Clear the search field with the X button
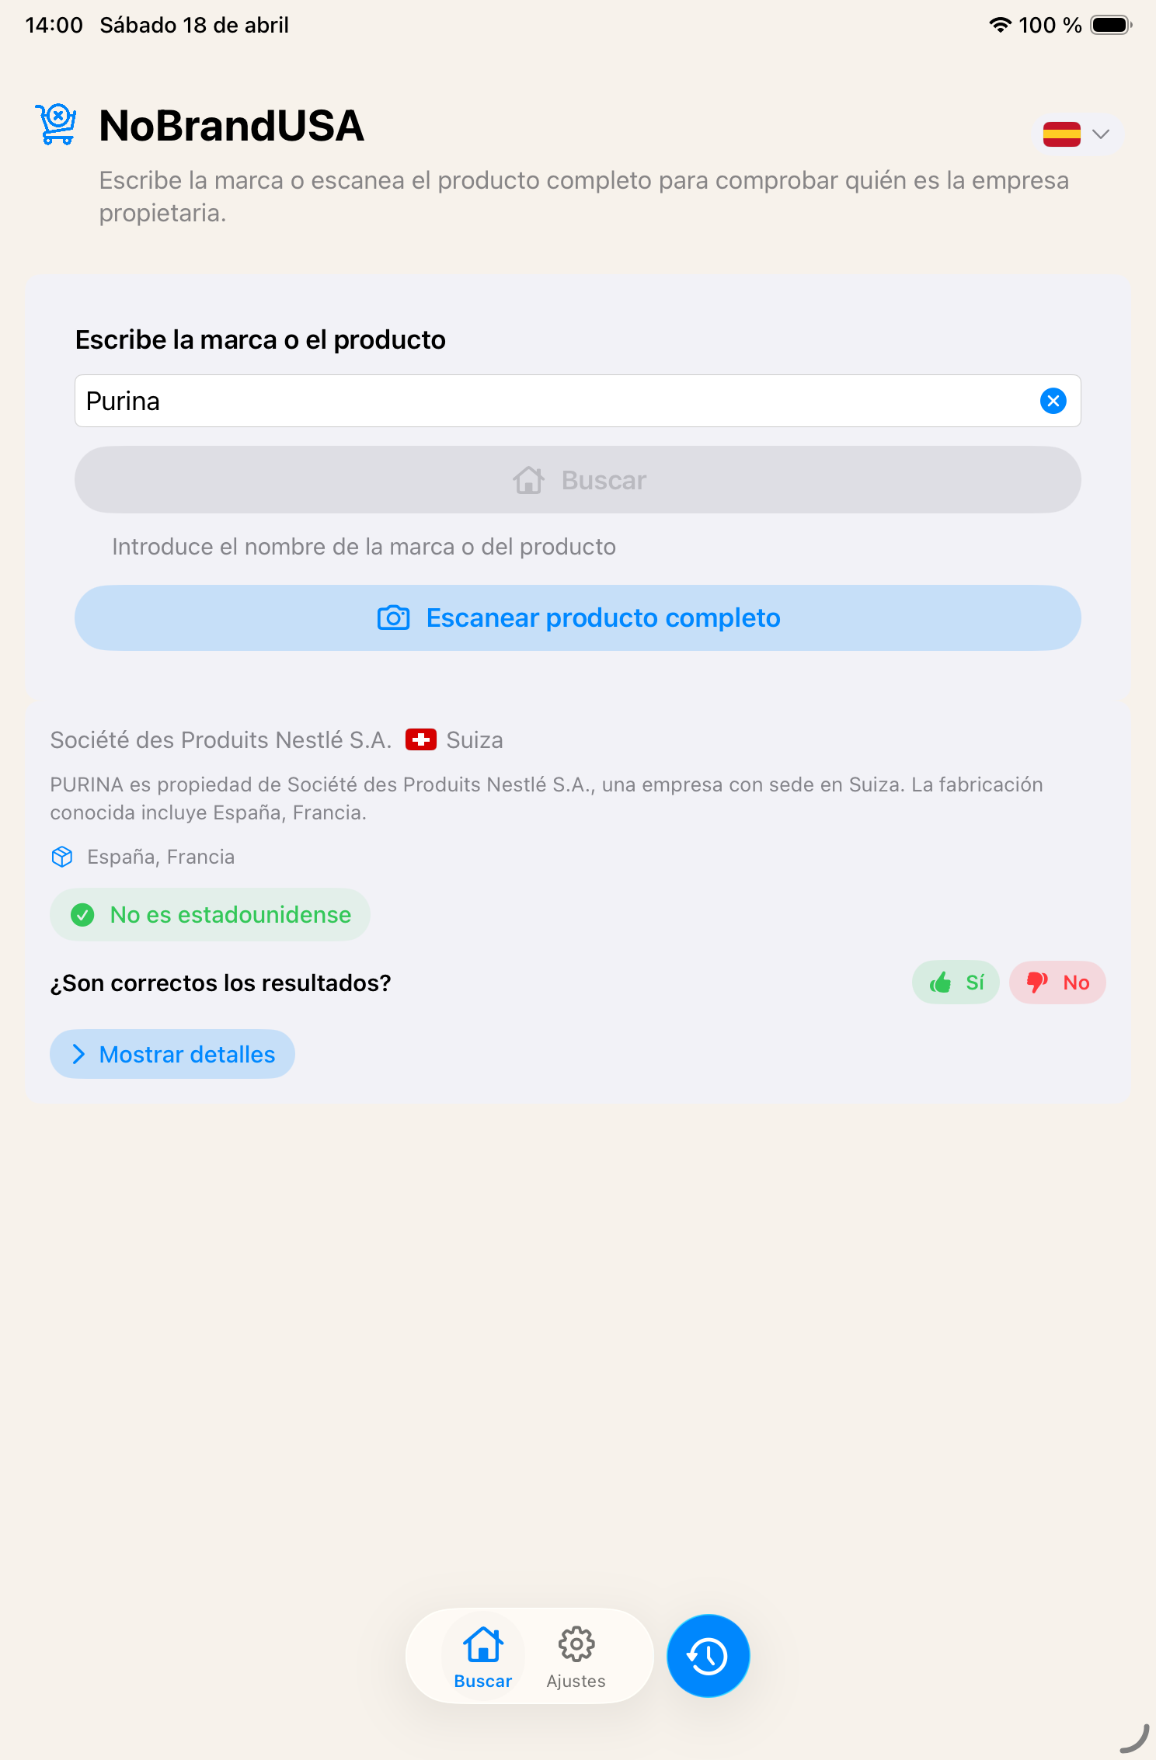Viewport: 1156px width, 1760px height. [x=1053, y=401]
